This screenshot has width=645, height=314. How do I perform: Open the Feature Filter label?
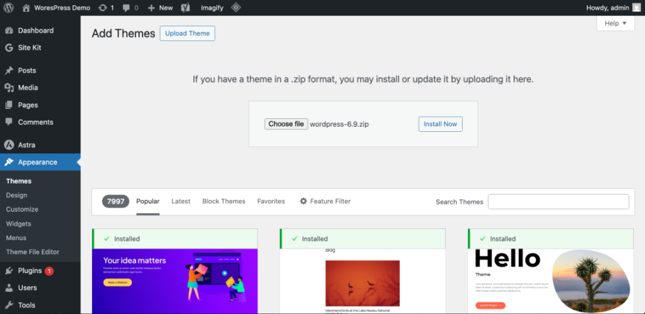pos(330,201)
